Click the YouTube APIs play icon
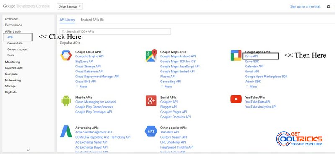Image resolution: width=335 pixels, height=154 pixels. (236, 99)
